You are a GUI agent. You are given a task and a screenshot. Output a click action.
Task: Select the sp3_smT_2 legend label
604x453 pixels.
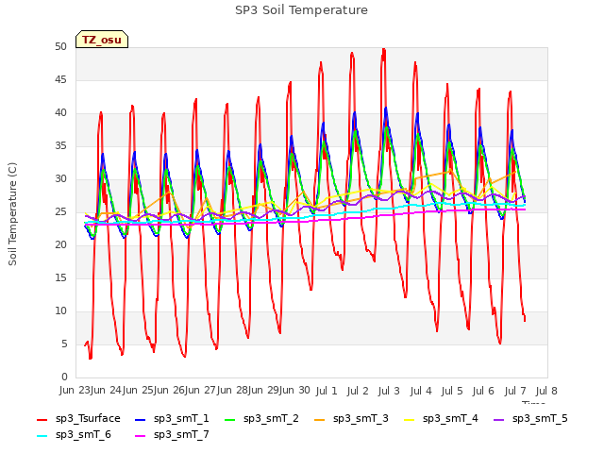tap(271, 419)
